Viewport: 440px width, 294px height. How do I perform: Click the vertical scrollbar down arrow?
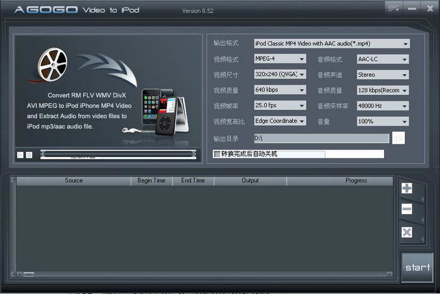(x=13, y=274)
